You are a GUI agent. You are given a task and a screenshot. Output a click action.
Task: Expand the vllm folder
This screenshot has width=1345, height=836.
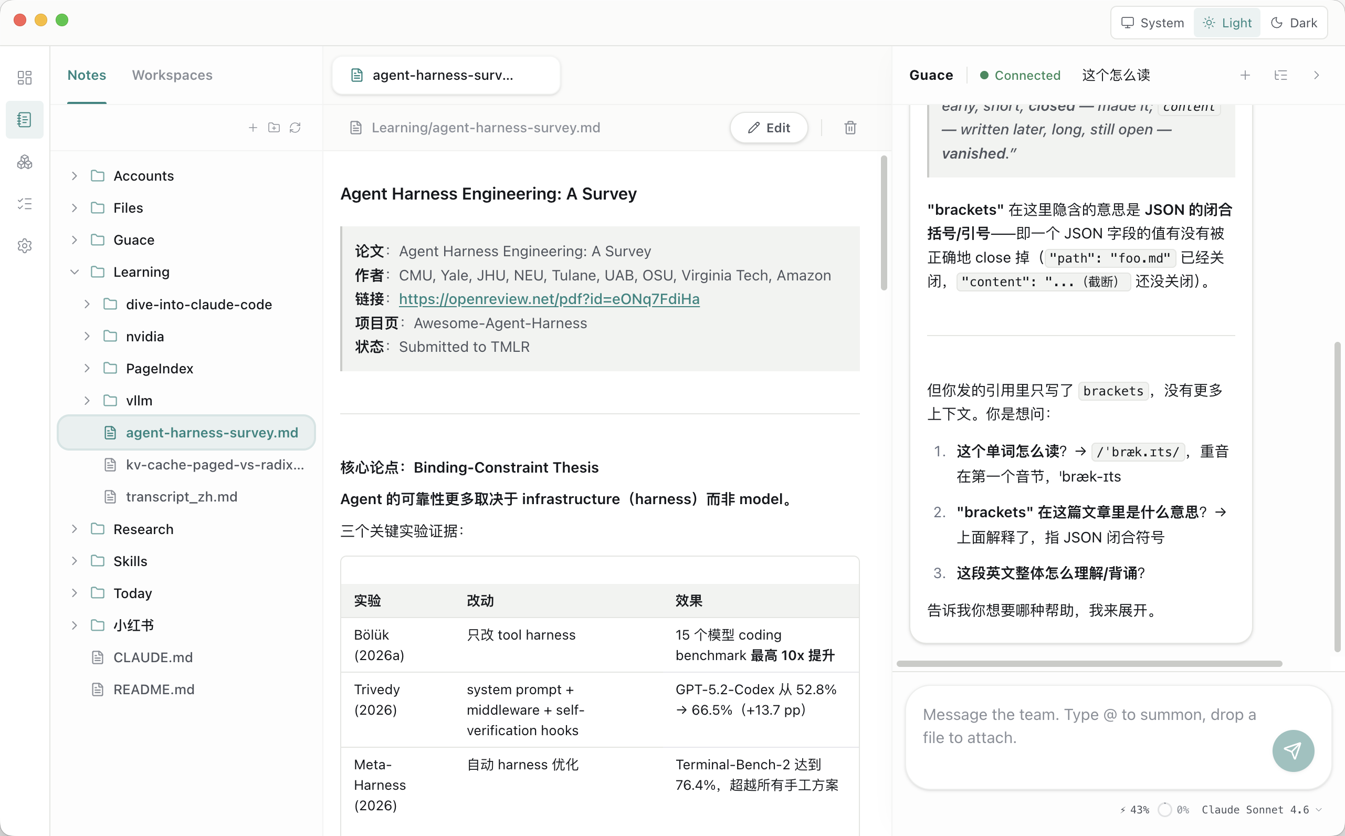coord(87,400)
